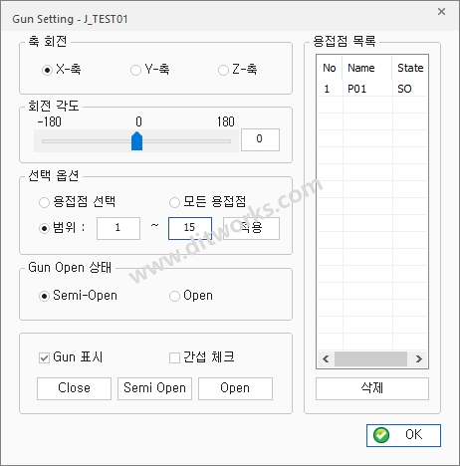Click the green check OK button
Image resolution: width=460 pixels, height=466 pixels.
coord(403,435)
